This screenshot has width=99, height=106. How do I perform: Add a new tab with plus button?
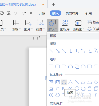click(x=54, y=4)
